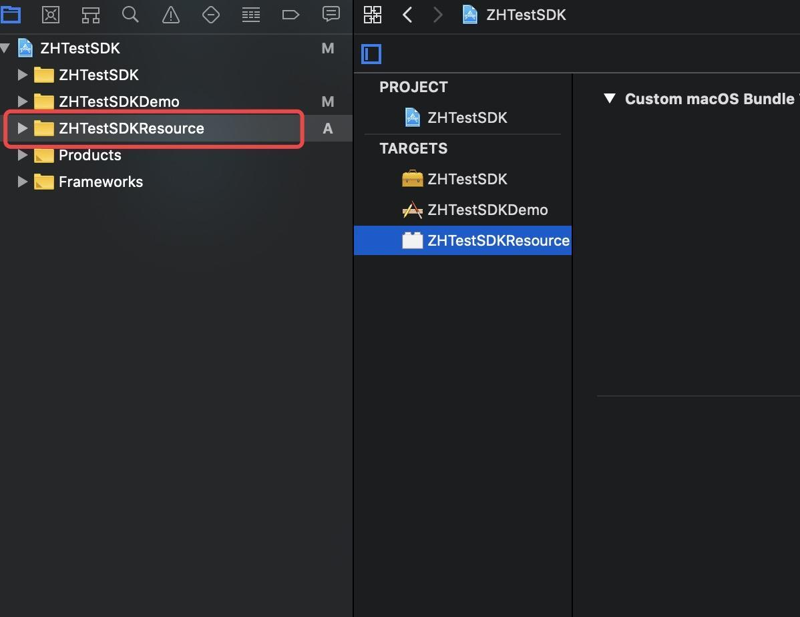This screenshot has height=617, width=800.
Task: Open the Source Control navigator
Action: [x=51, y=15]
